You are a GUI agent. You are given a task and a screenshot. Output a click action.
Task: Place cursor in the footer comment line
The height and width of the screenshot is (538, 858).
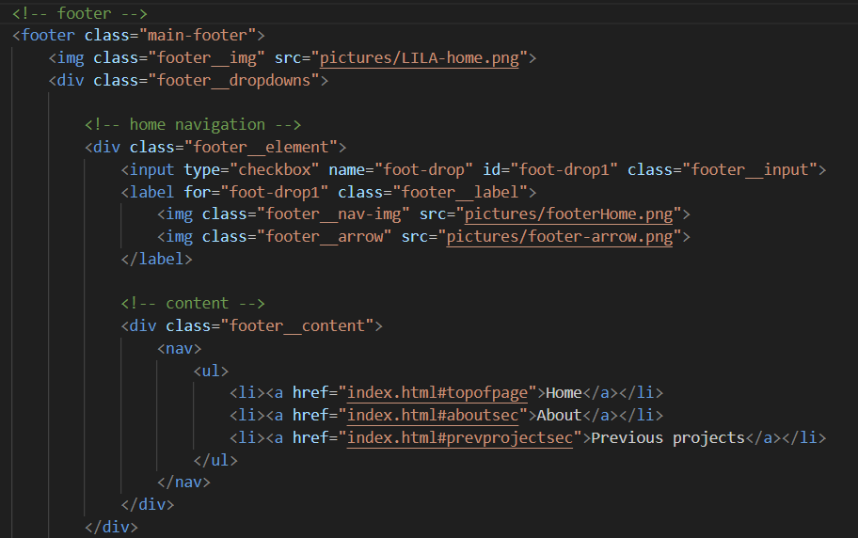(x=80, y=13)
